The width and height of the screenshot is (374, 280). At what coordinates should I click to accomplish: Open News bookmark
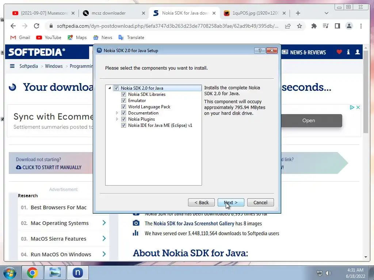[x=103, y=38]
